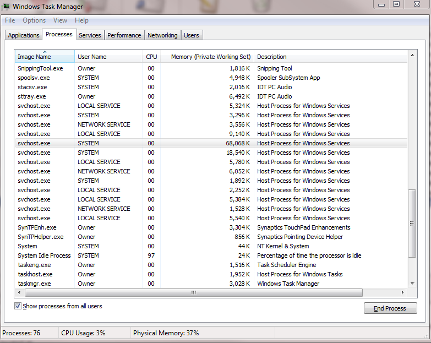Click the 97 CPU value cell
The width and height of the screenshot is (431, 343).
(151, 255)
